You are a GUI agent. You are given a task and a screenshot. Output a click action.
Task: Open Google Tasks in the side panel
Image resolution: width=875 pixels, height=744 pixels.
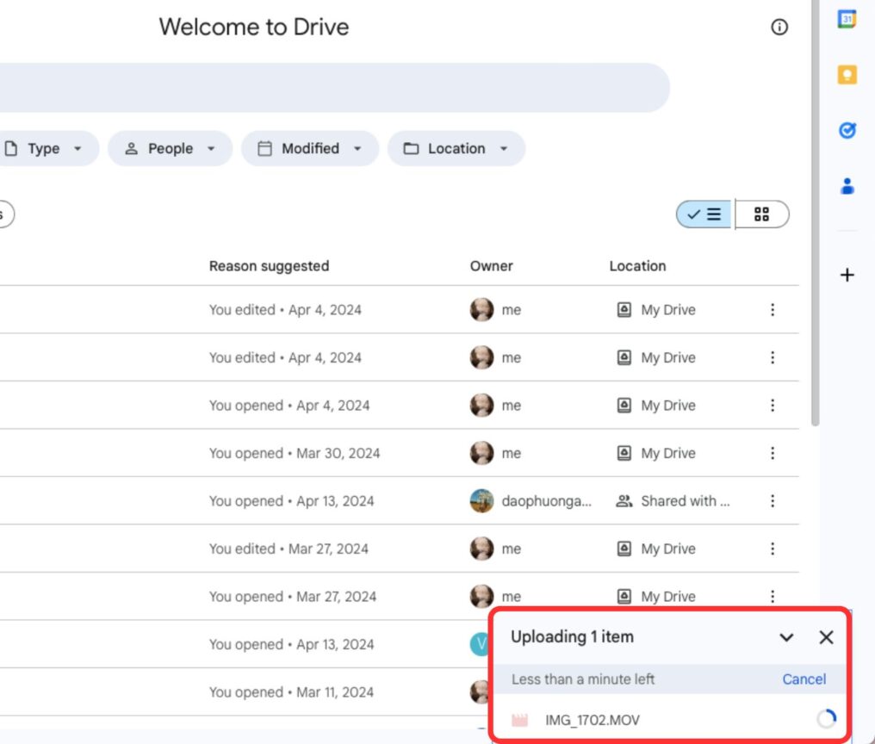pos(847,130)
